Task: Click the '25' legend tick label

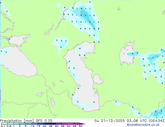Action: [50, 126]
